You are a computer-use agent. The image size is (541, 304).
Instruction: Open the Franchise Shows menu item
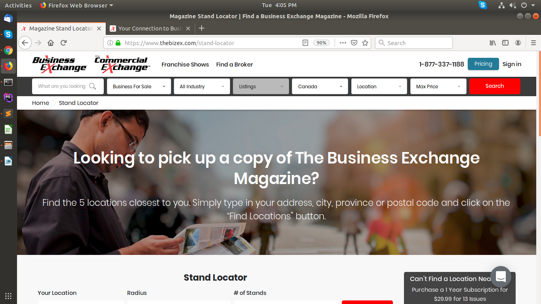pyautogui.click(x=185, y=65)
